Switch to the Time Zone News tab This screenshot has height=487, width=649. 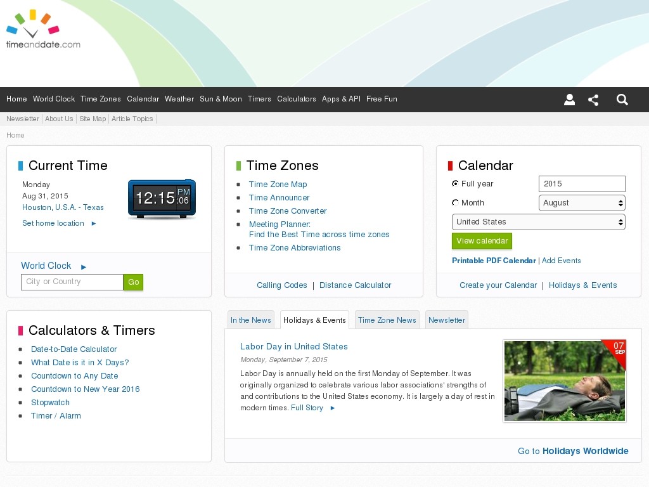(387, 320)
